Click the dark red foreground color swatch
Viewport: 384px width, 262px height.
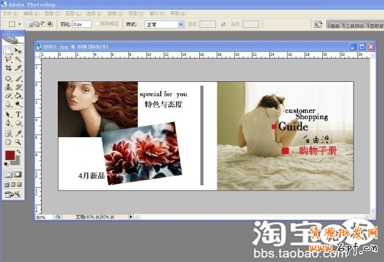click(10, 155)
